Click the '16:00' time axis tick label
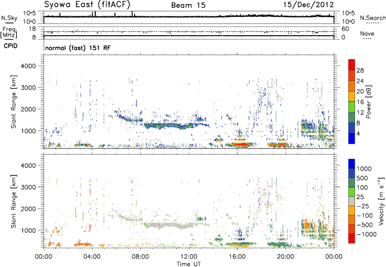Screen dimensions: 386x267 (x=237, y=257)
